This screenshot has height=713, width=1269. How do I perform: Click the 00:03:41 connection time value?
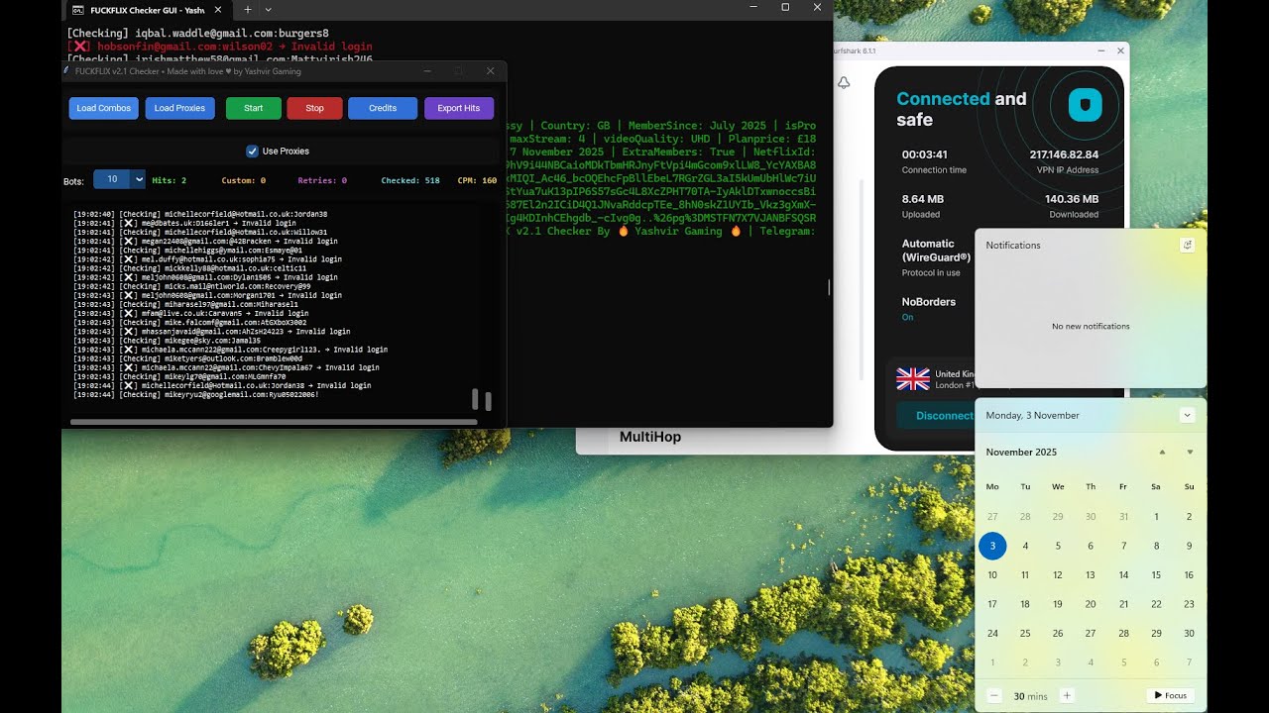coord(925,154)
